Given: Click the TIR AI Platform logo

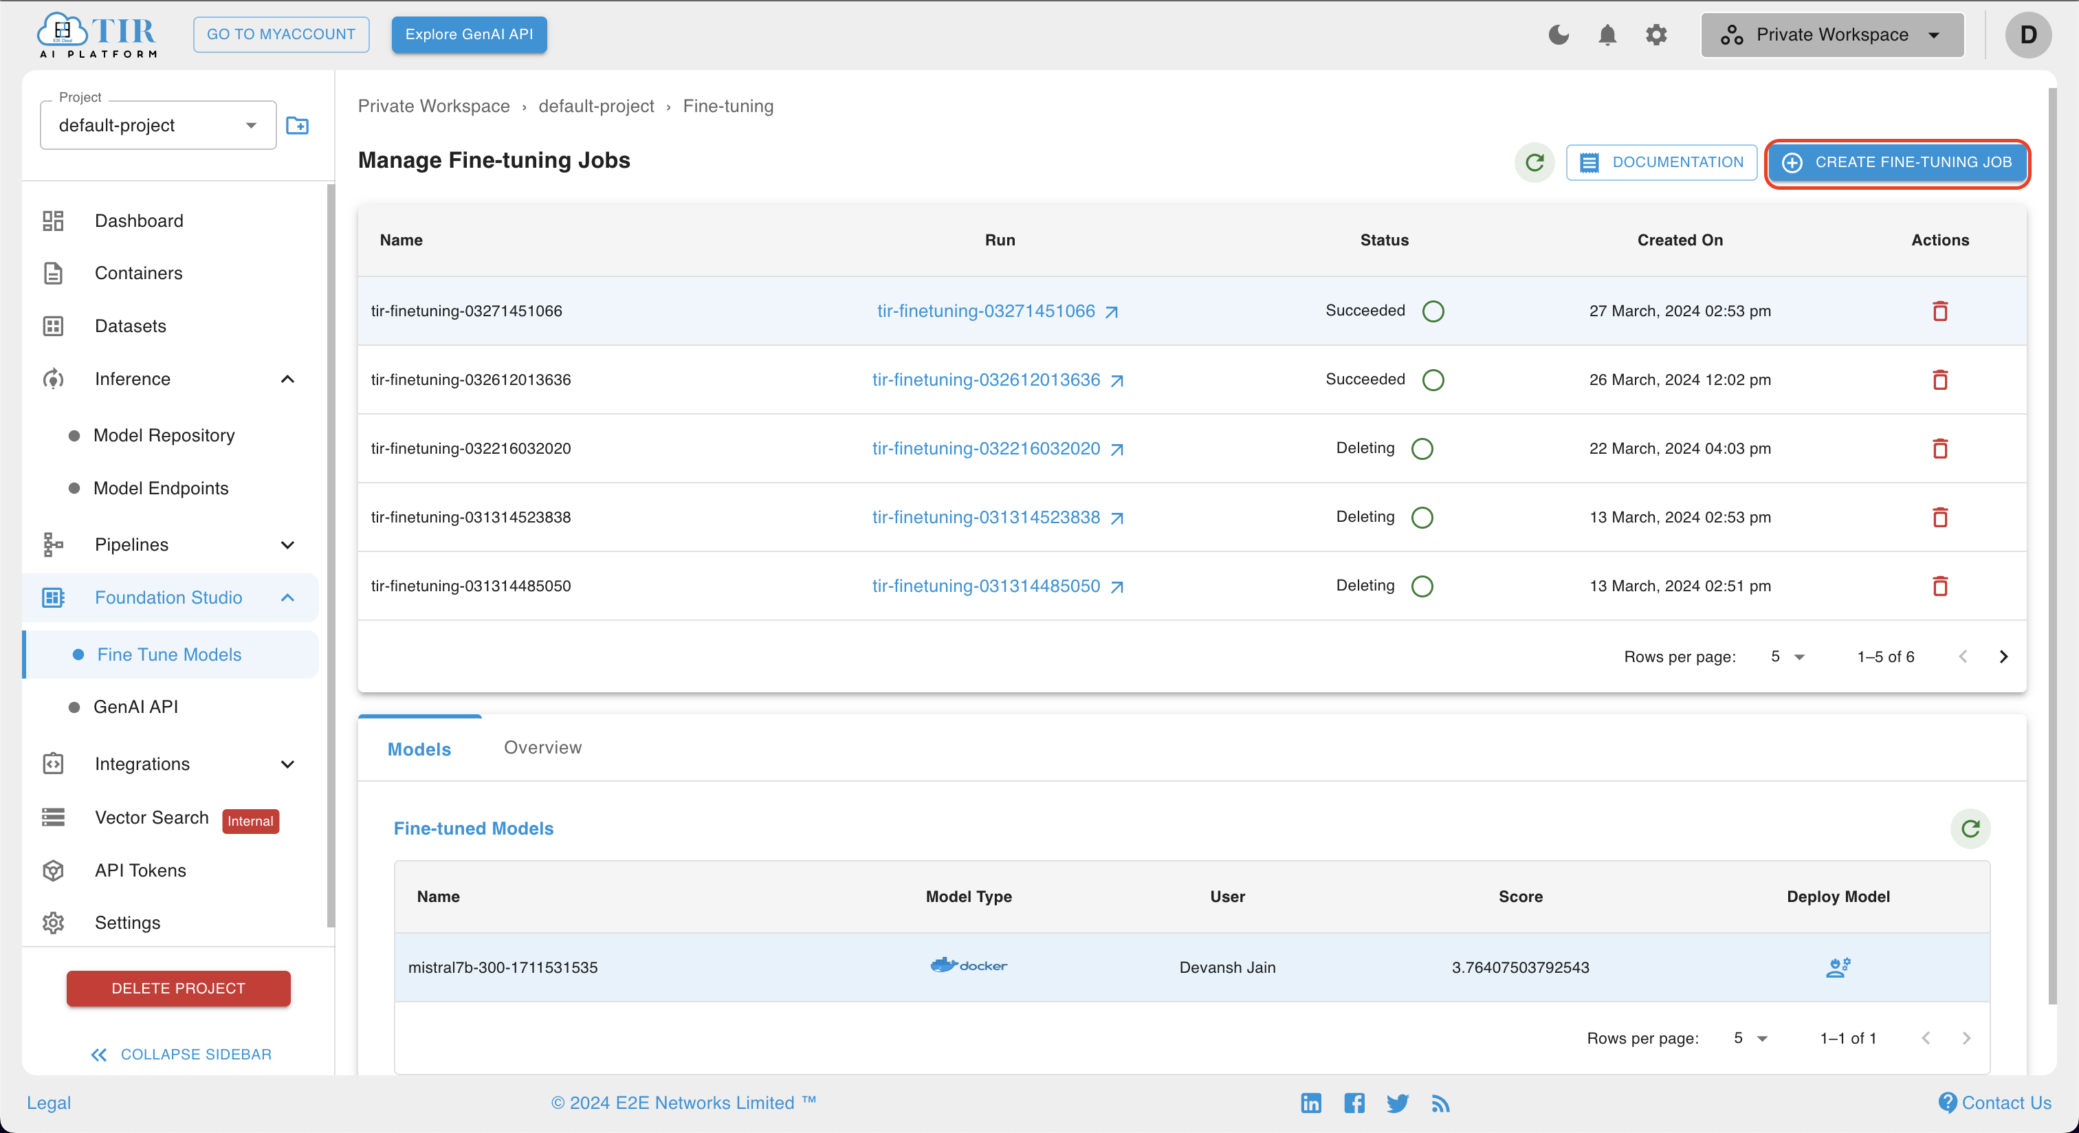Looking at the screenshot, I should [98, 34].
